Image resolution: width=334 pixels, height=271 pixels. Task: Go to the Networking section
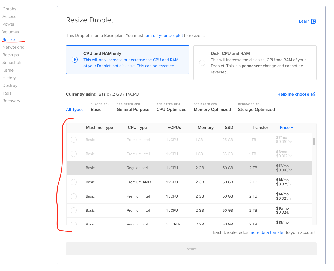(x=13, y=47)
